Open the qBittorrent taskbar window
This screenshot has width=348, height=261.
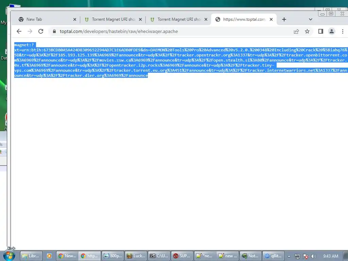(x=274, y=256)
